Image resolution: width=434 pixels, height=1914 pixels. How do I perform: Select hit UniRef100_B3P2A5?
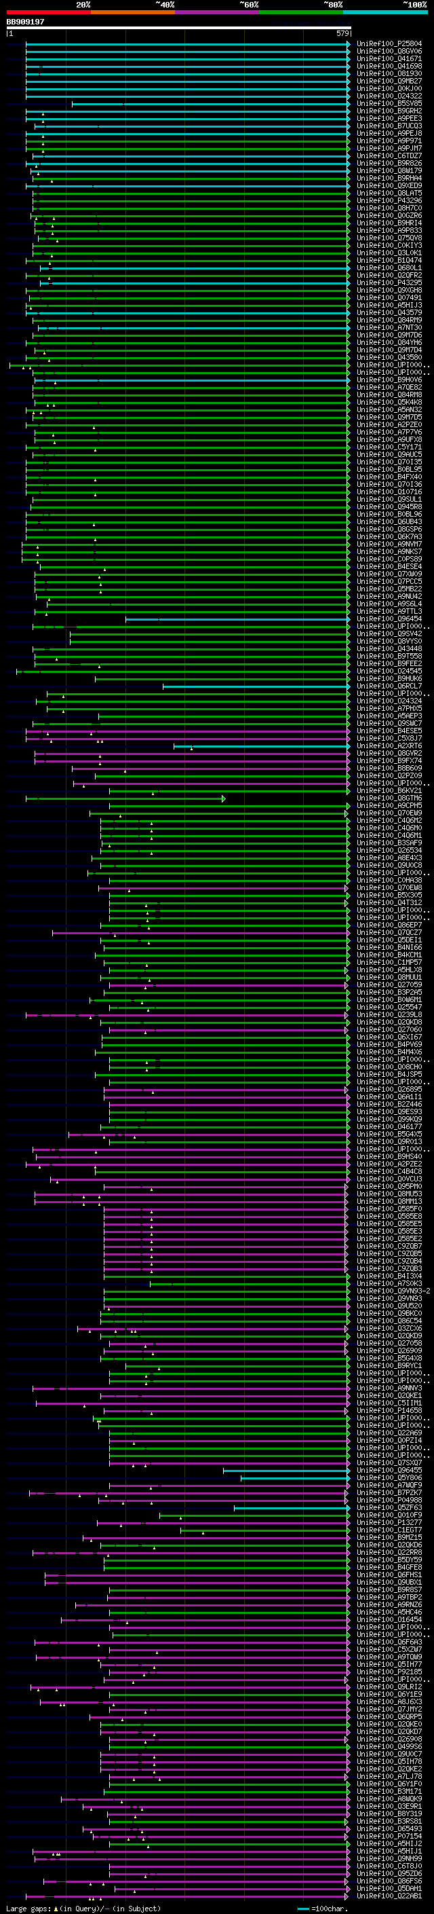389,992
